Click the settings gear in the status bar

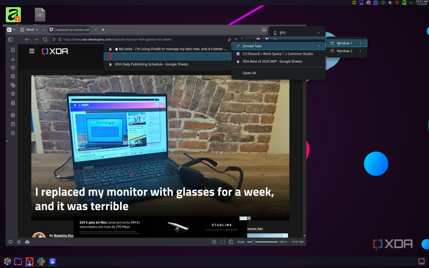tap(10, 242)
